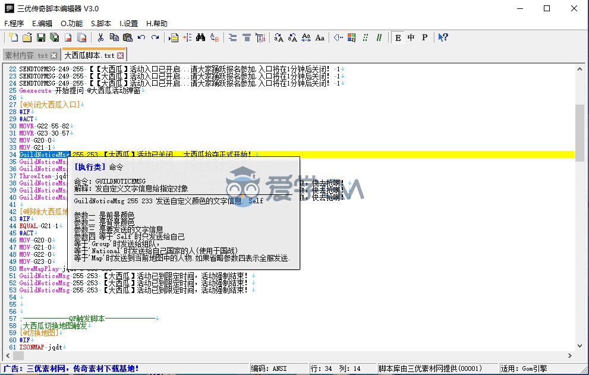Open the O.功能 menu

coord(72,23)
